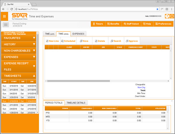Viewport: 175px width, 134px height.
Task: Open the settings gear icon in header
Action: click(x=172, y=16)
